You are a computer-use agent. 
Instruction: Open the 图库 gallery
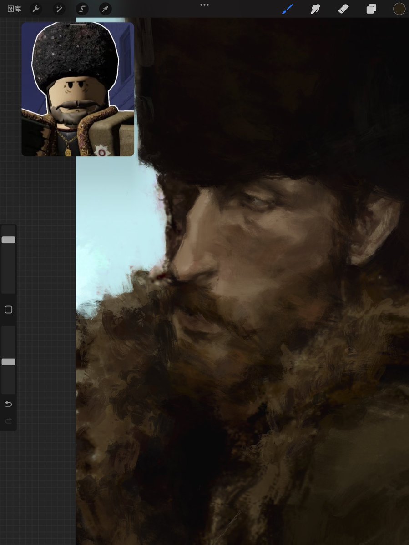(x=14, y=9)
